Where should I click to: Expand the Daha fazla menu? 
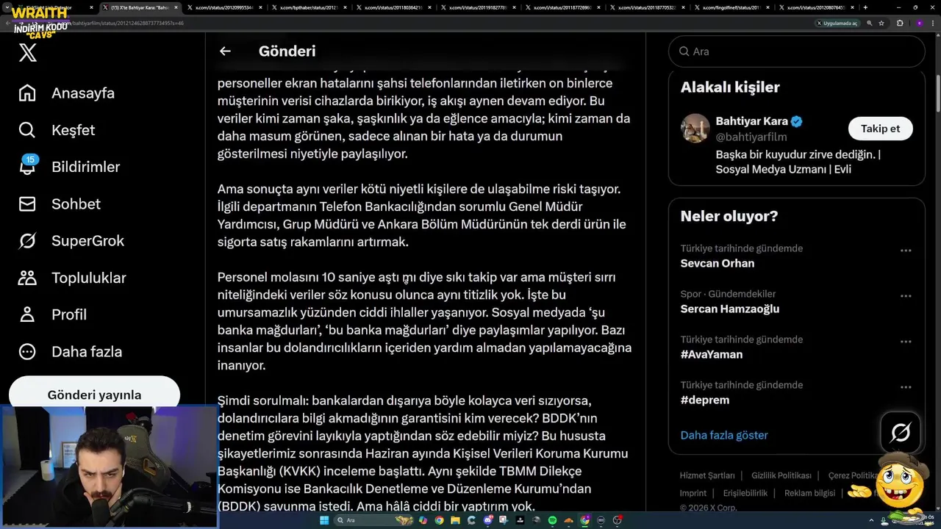pos(71,351)
